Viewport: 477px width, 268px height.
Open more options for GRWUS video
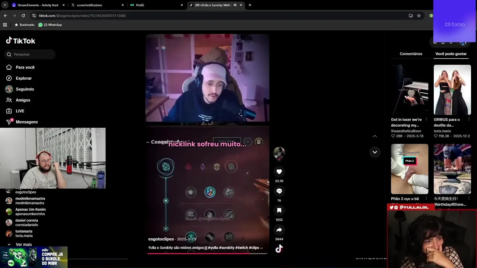tap(469, 119)
